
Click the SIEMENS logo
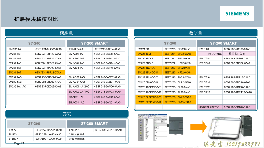click(x=237, y=13)
